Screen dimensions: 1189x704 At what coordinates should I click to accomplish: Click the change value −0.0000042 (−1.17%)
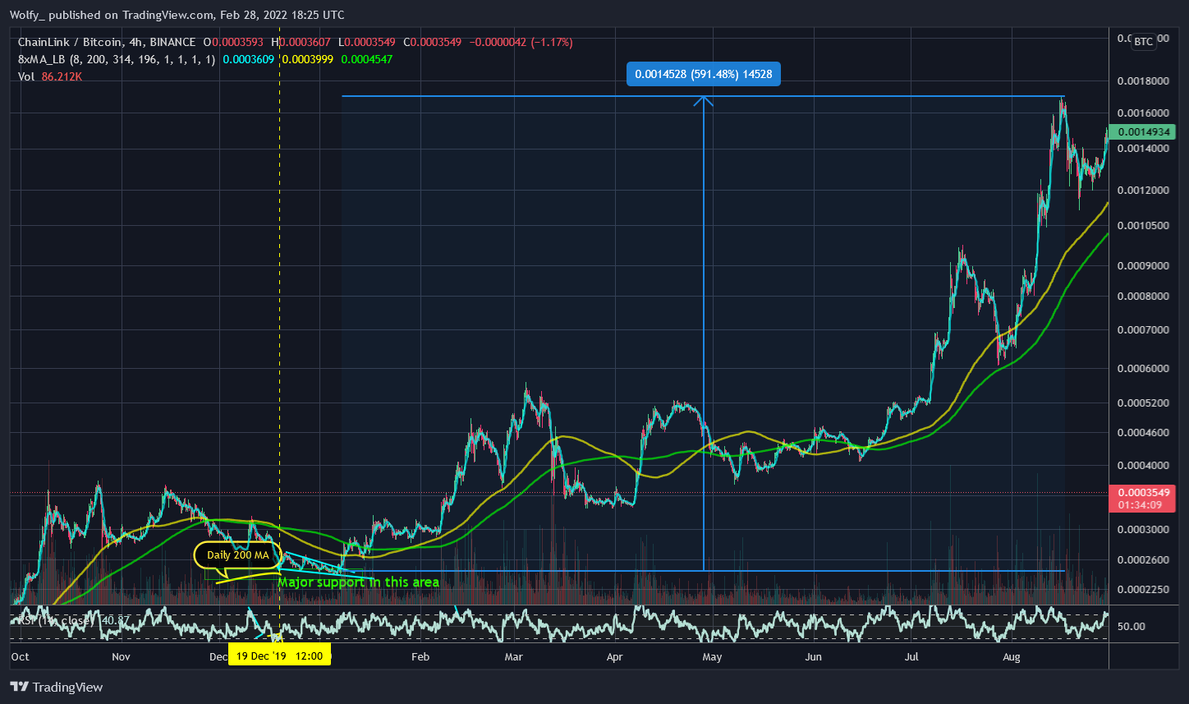[x=521, y=42]
